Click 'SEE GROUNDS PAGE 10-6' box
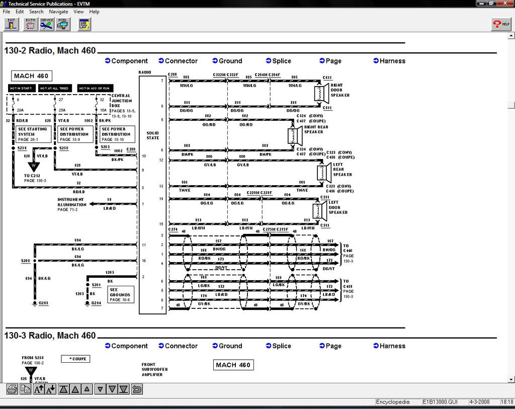 [x=121, y=295]
